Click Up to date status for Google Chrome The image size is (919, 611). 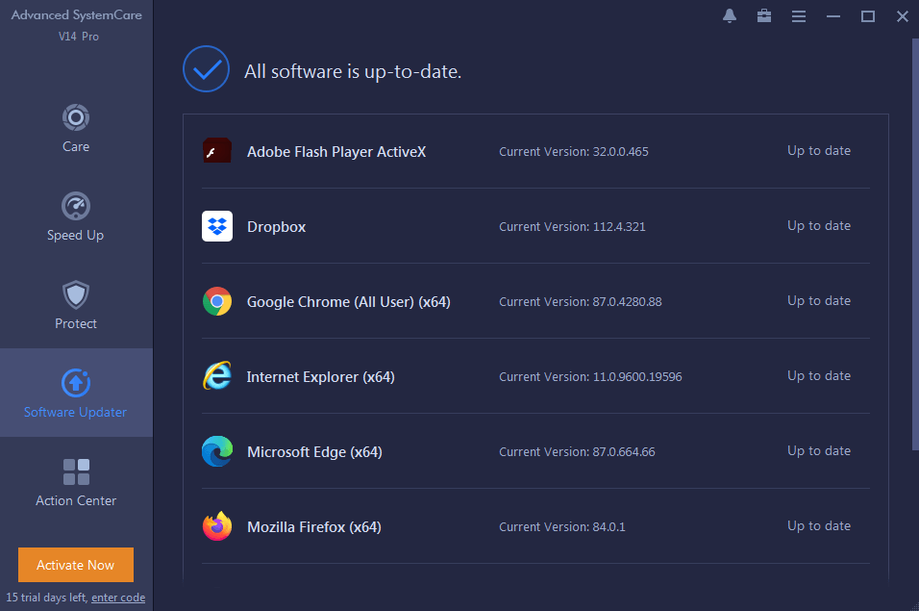[819, 301]
